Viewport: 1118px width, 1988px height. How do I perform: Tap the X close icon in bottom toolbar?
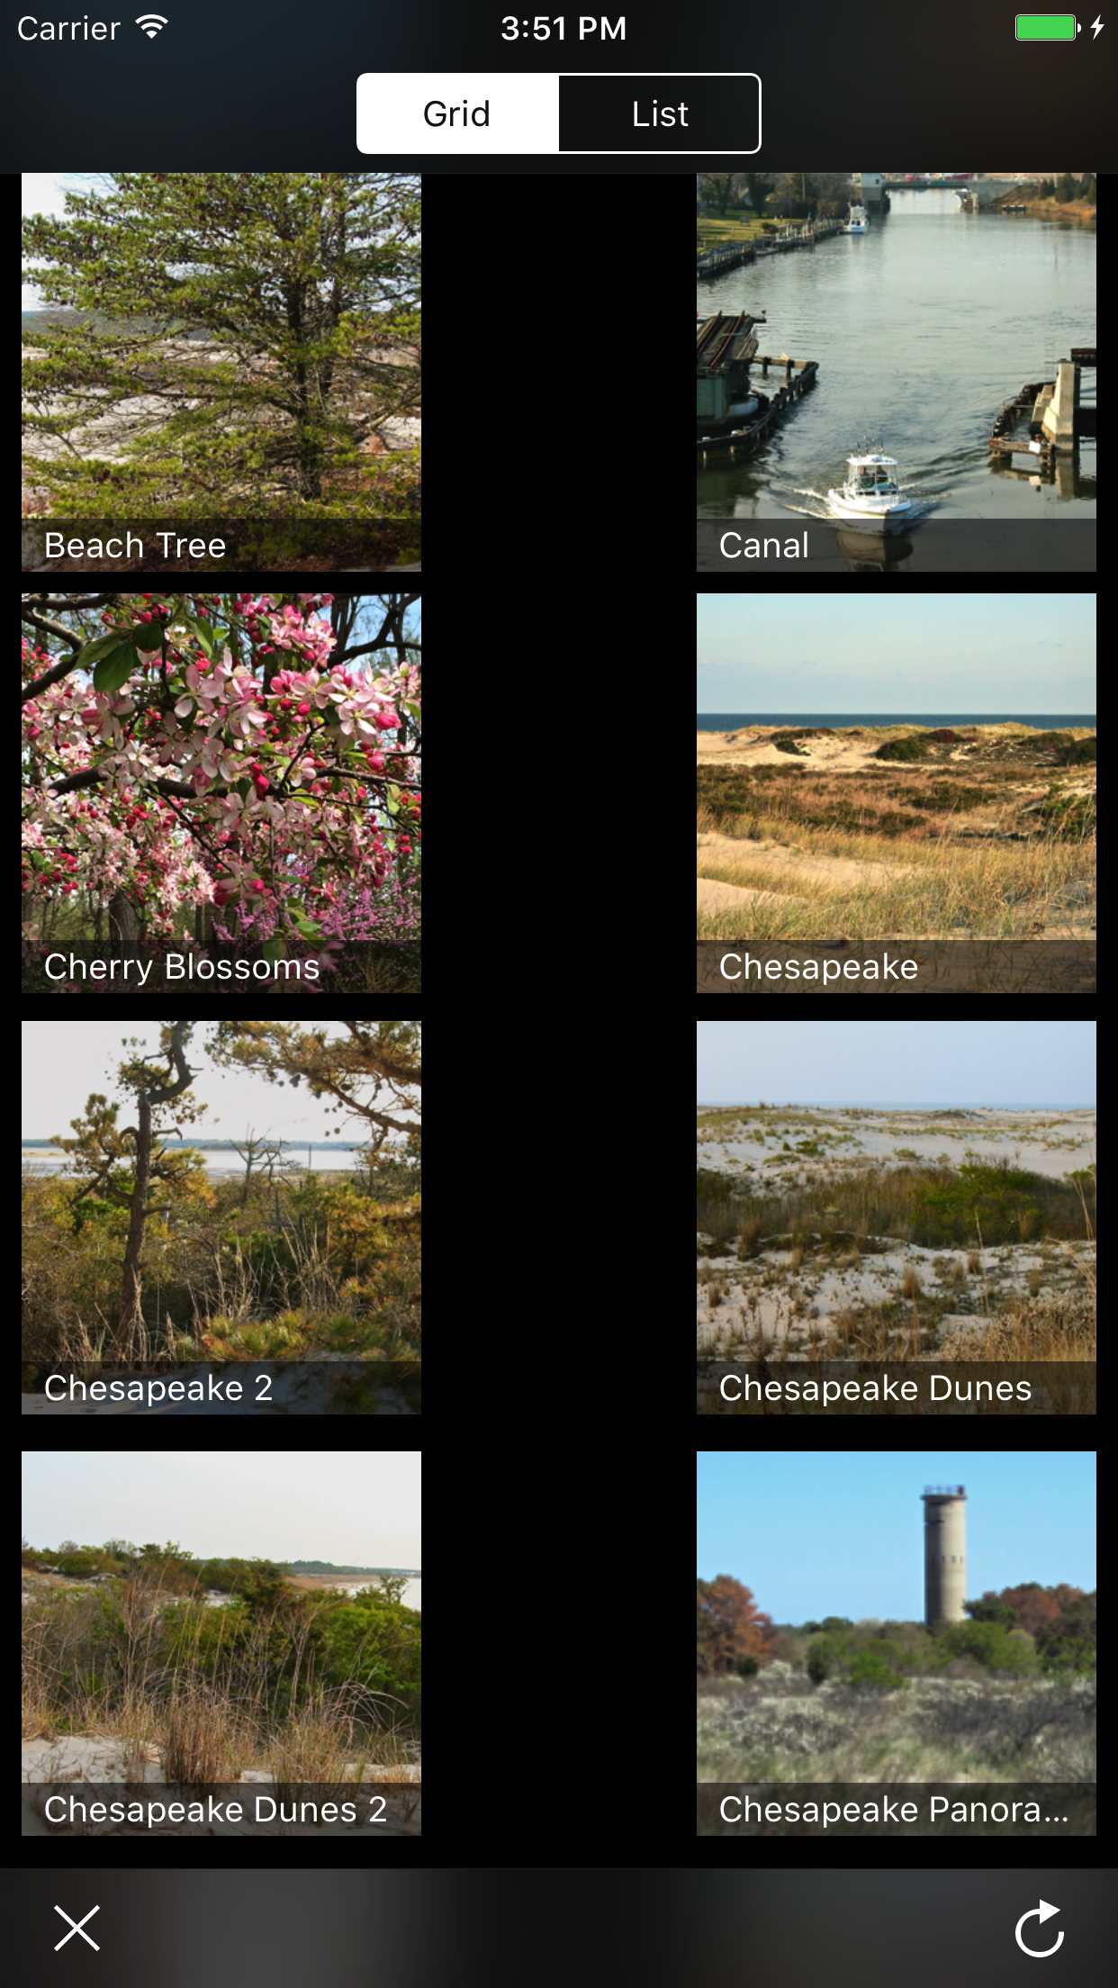point(77,1928)
